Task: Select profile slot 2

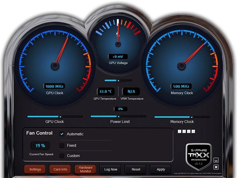Action: [x=184, y=131]
